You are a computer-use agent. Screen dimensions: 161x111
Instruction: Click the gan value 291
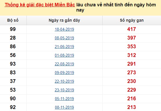[132, 64]
